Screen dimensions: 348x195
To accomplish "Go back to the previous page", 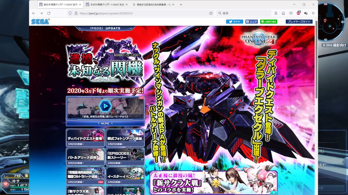I will click(34, 13).
